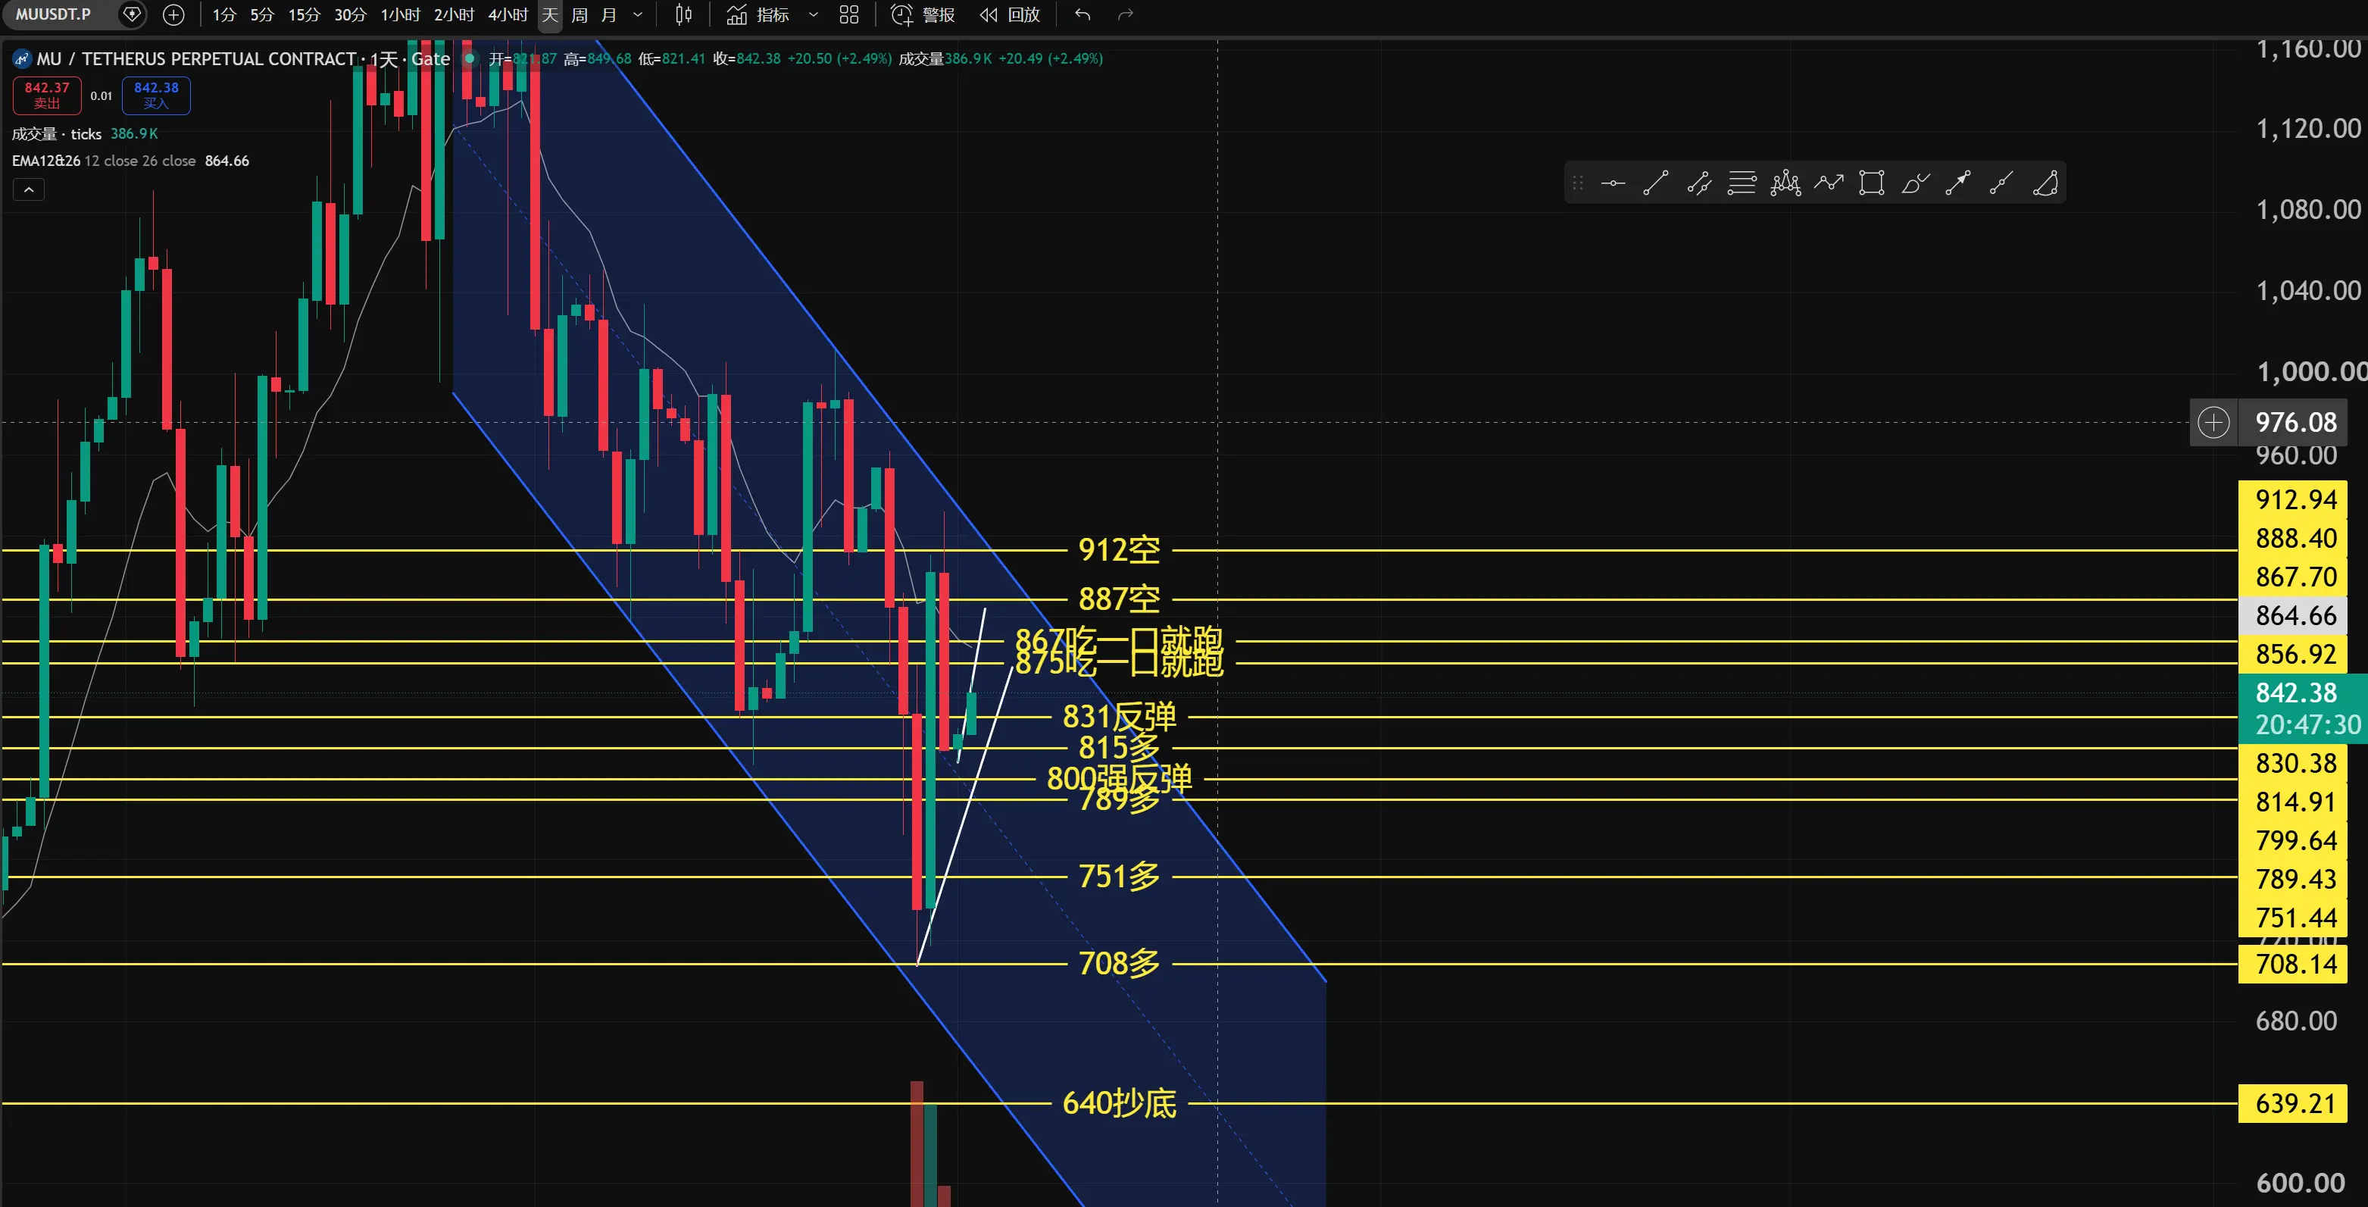Select the 2小时 timeframe
Screen dimensions: 2368x1207
(454, 14)
